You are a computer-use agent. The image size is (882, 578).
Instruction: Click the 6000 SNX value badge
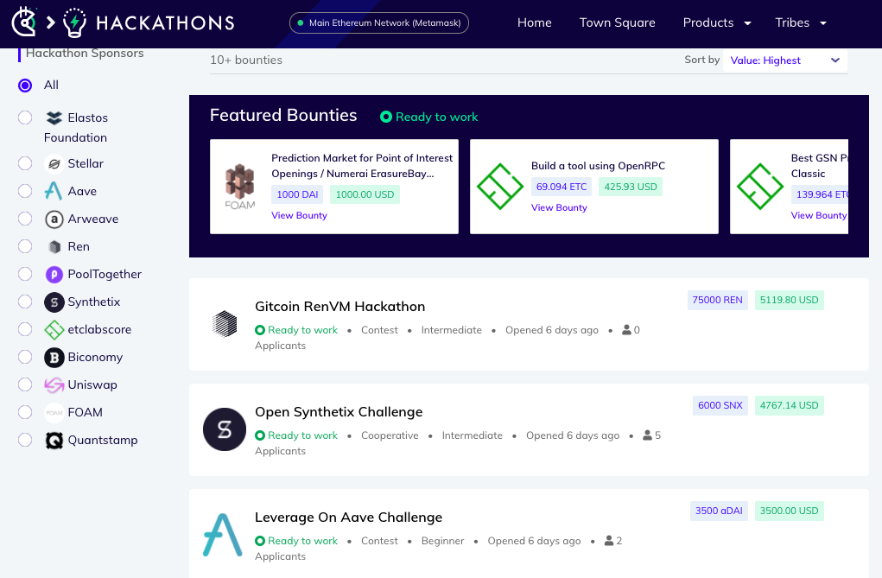[x=720, y=405]
